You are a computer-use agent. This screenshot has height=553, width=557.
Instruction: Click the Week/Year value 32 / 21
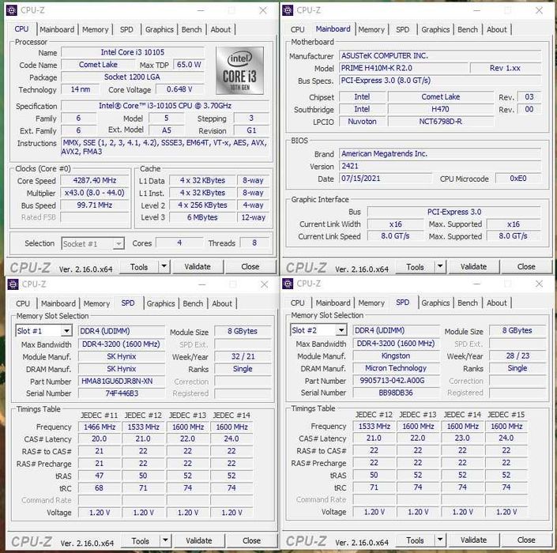click(x=243, y=356)
